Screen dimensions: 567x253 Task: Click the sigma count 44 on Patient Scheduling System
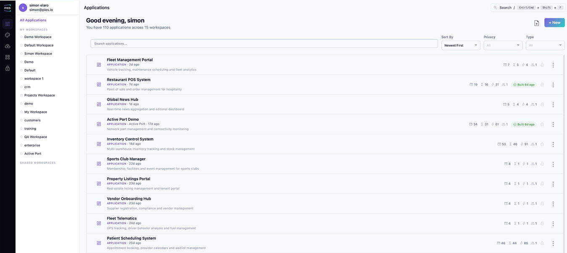pos(512,243)
